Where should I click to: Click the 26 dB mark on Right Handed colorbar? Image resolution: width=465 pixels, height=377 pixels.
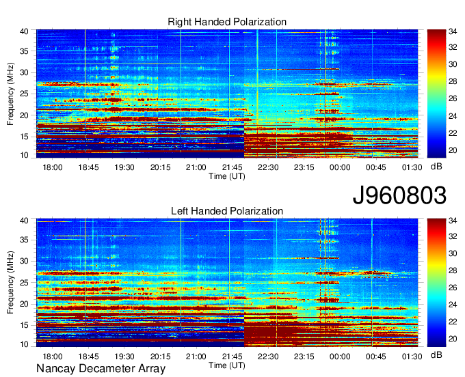453,98
